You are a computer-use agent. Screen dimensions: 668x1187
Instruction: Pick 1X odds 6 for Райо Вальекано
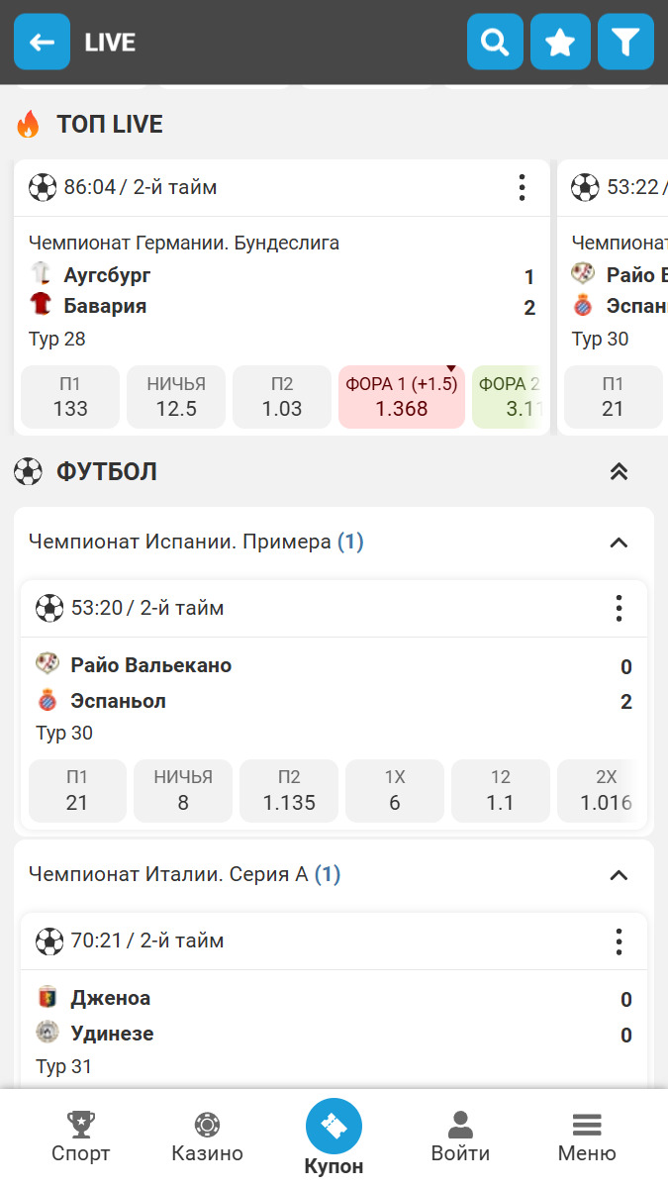click(x=395, y=790)
